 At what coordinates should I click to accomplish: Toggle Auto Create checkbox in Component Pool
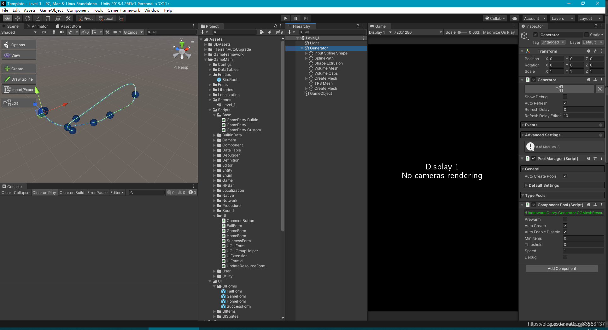tap(565, 225)
